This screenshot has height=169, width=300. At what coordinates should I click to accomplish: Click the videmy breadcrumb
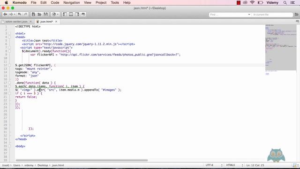tap(29, 165)
